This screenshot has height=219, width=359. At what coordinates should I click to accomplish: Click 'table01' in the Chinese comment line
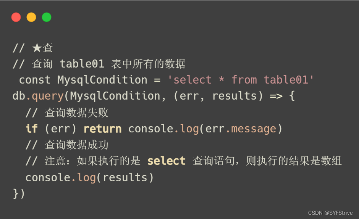(x=82, y=64)
